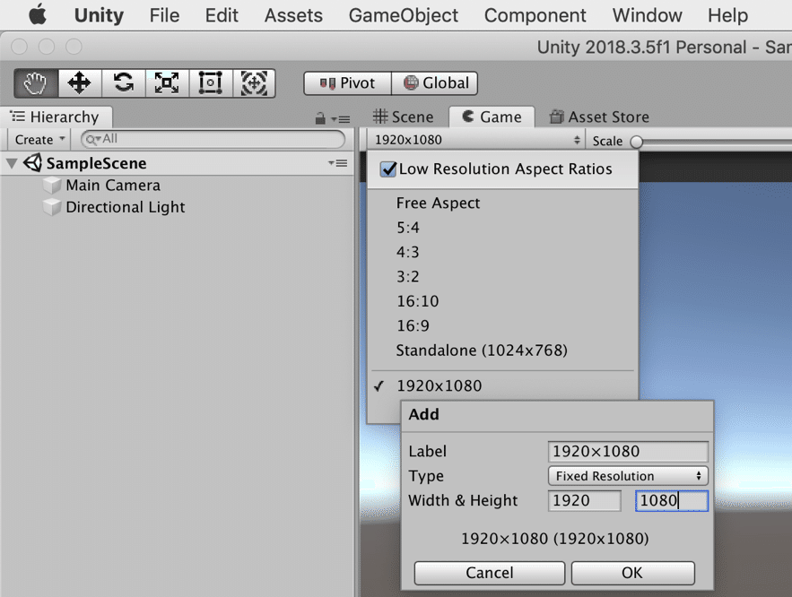Switch to the Scene tab

(403, 117)
